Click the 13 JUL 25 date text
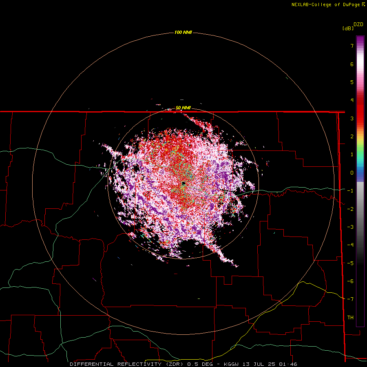Image resolution: width=367 pixels, height=367 pixels. click(x=260, y=364)
